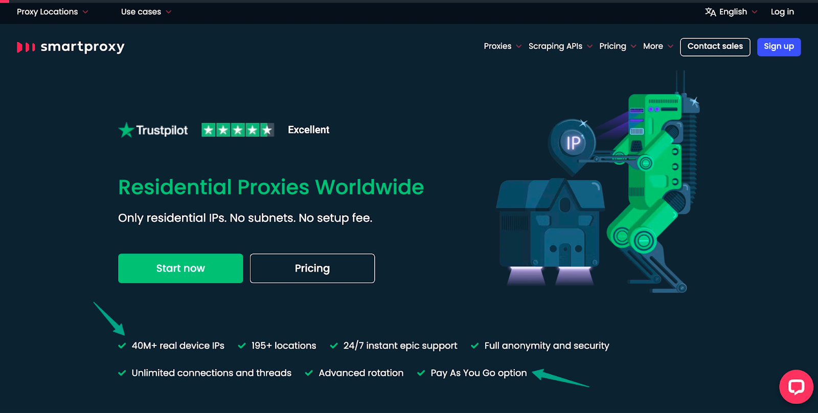Expand the More menu chevron

tap(670, 46)
